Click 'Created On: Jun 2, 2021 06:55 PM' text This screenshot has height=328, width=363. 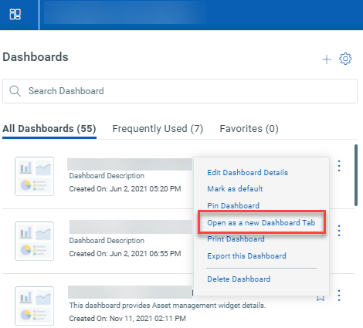pyautogui.click(x=125, y=254)
